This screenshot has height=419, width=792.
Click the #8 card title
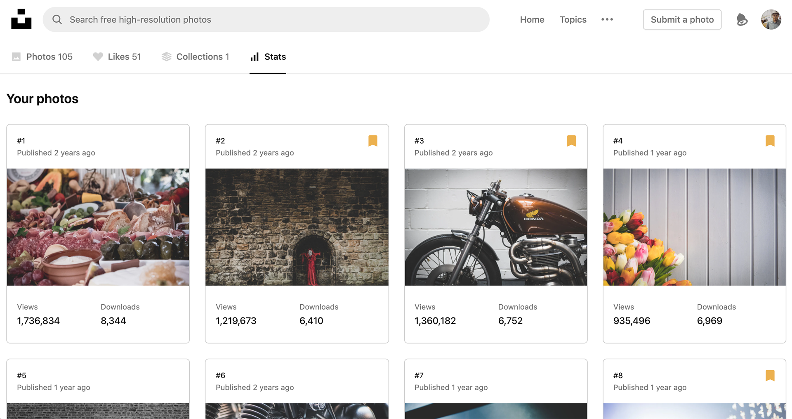click(618, 375)
